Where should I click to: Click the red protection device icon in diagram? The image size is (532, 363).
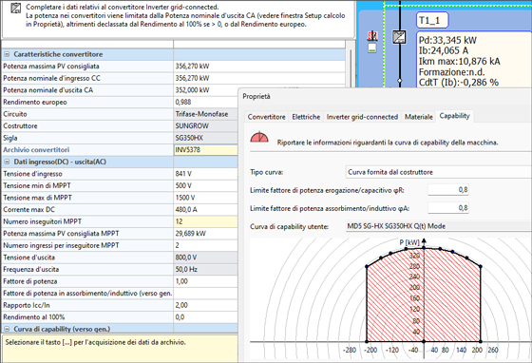point(372,35)
